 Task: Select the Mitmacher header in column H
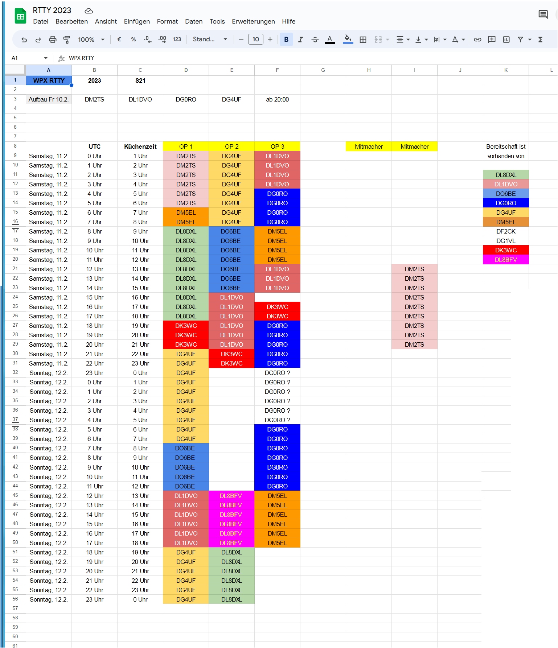pyautogui.click(x=369, y=146)
